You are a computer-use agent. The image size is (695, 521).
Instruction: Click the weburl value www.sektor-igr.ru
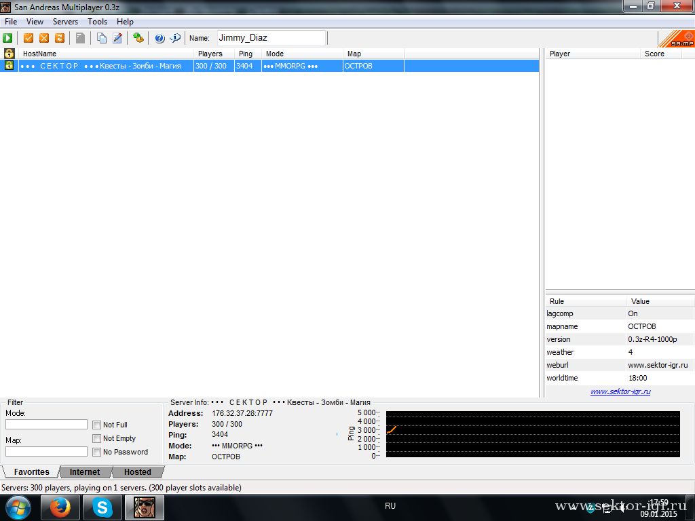658,365
